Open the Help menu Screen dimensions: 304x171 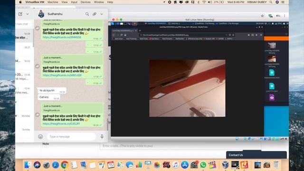pos(110,2)
